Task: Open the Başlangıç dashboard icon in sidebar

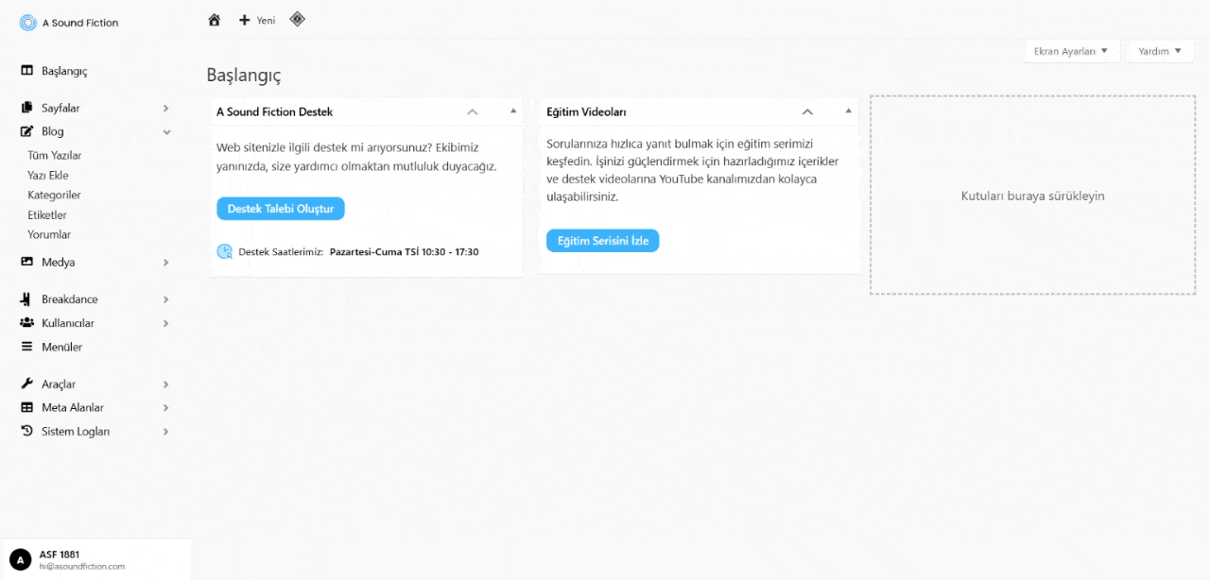Action: 26,70
